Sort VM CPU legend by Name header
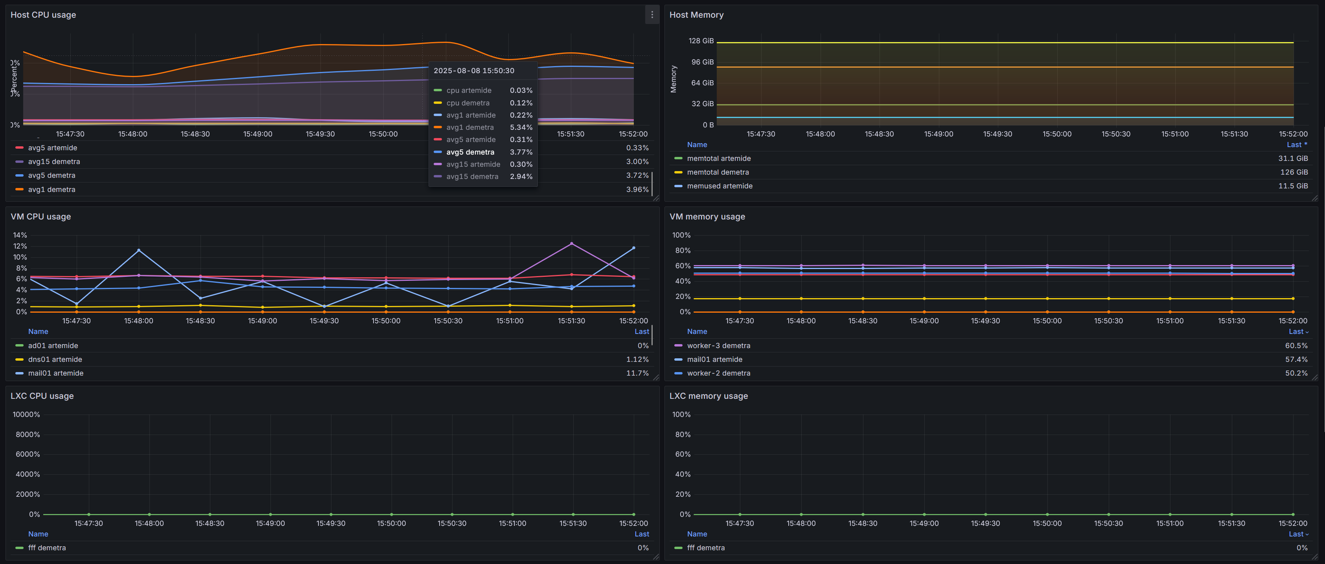Viewport: 1325px width, 564px height. (38, 332)
